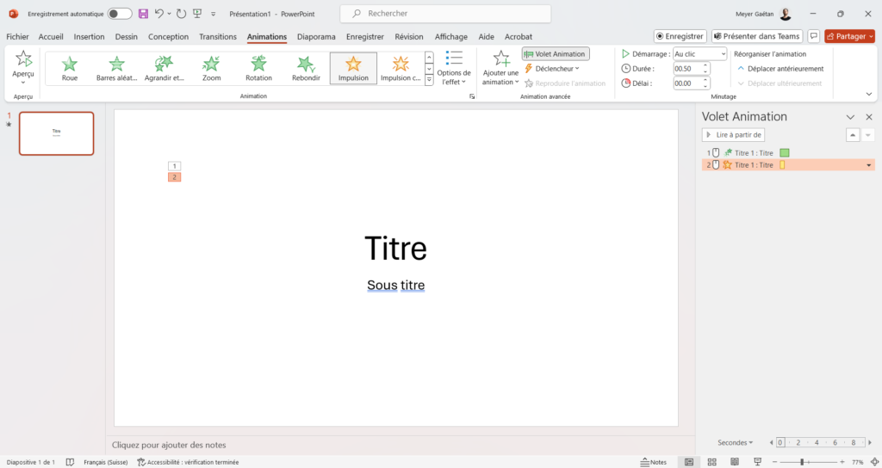Increase the Délai value with stepper
This screenshot has width=882, height=468.
(x=705, y=80)
